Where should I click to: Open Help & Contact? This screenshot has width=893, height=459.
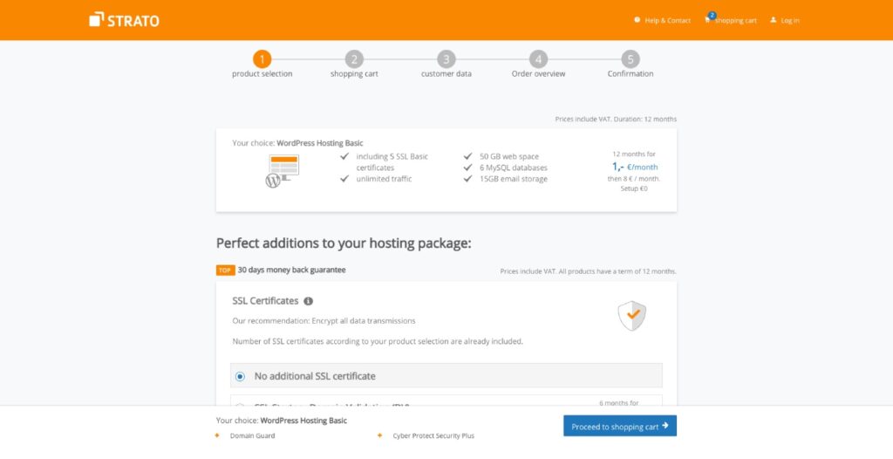click(663, 20)
